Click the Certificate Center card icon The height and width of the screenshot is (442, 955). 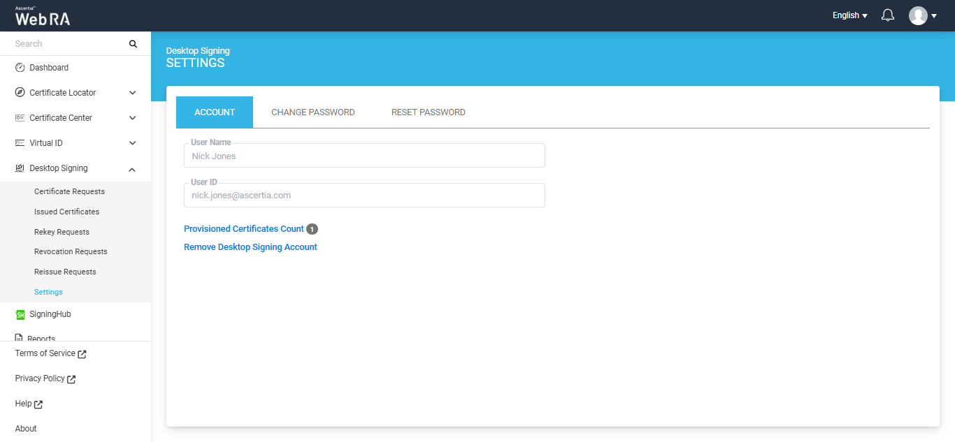tap(20, 118)
